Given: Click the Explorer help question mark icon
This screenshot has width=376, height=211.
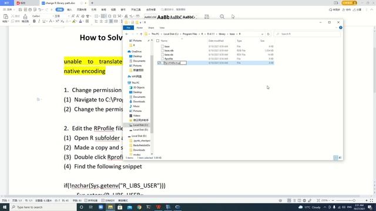Looking at the screenshot, I should pos(341,28).
